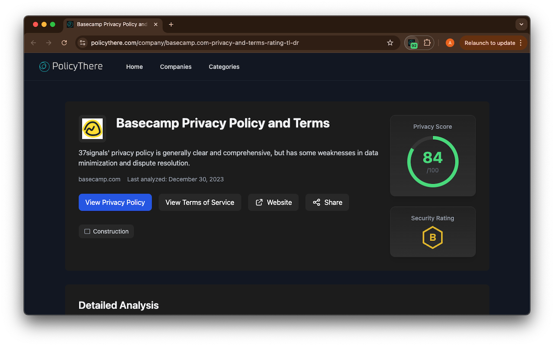Click the Security Rating B hexagon badge
This screenshot has height=346, width=554.
click(433, 237)
